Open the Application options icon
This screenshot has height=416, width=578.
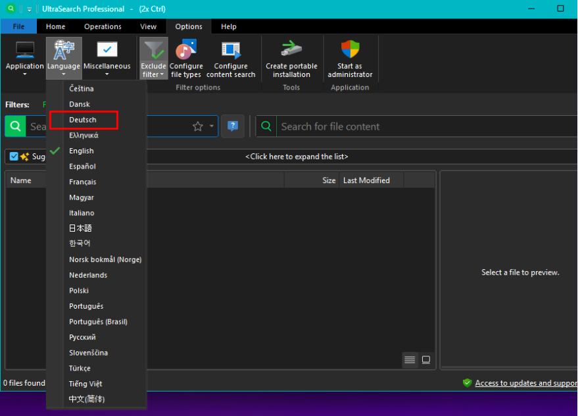pos(25,51)
